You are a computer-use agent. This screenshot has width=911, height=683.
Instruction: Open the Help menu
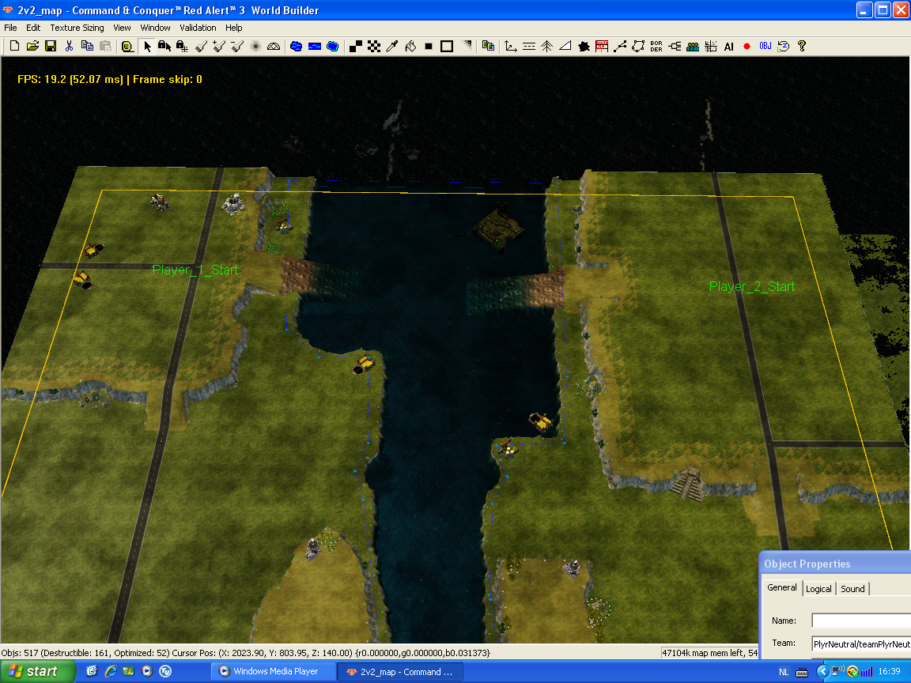pyautogui.click(x=233, y=28)
